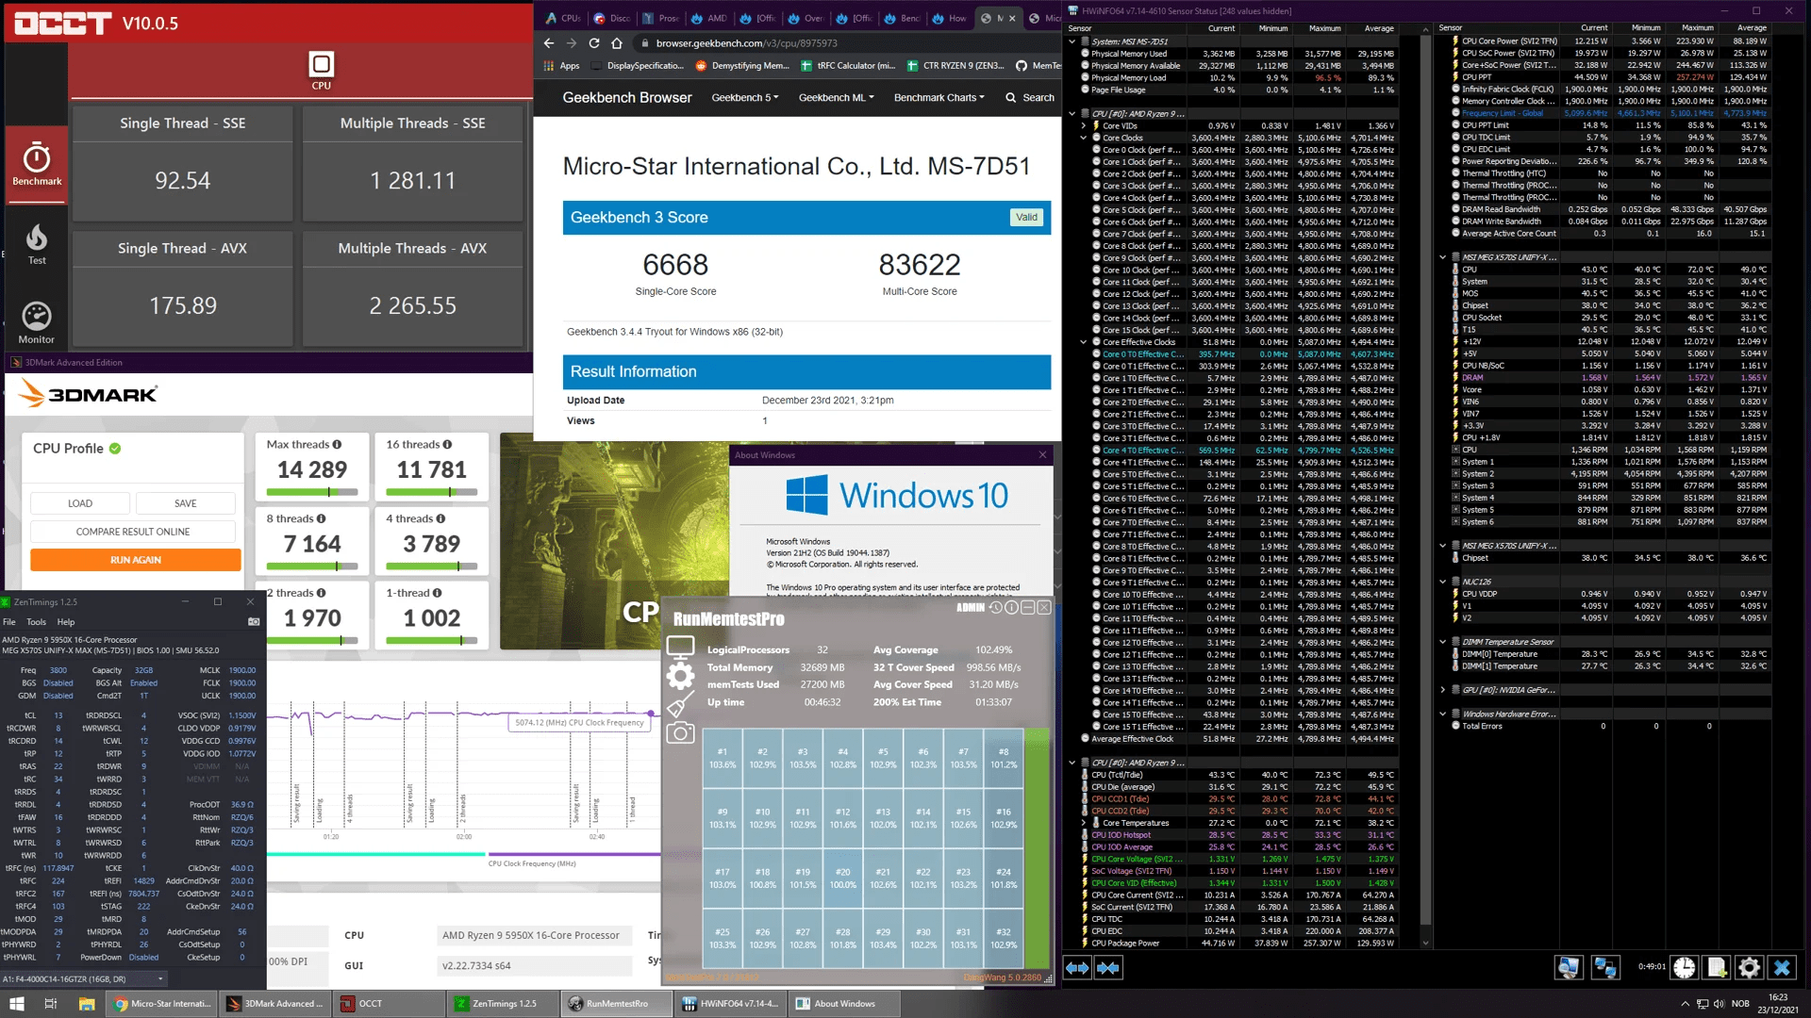Click HWiNFO shrink columns arrows button
Screen dimensions: 1811x1018
coord(1108,968)
